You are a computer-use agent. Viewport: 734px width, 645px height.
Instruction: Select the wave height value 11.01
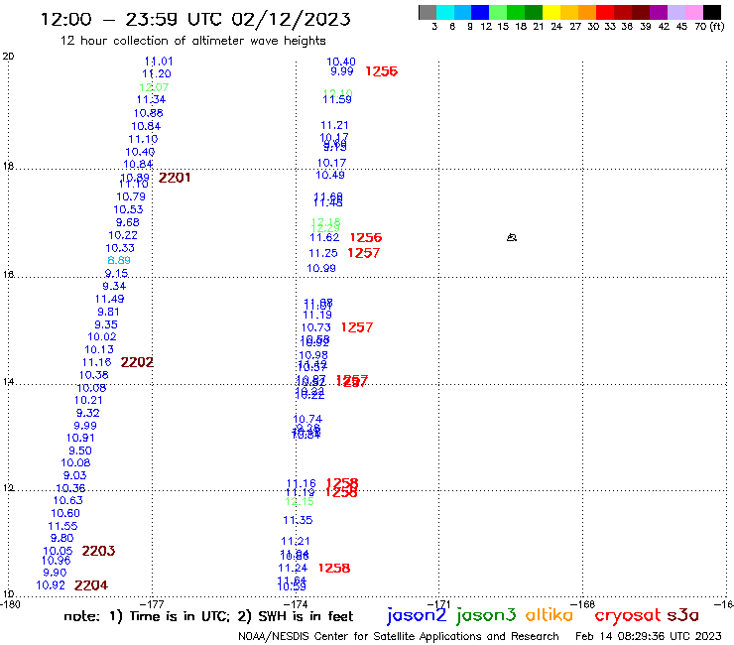coord(159,62)
